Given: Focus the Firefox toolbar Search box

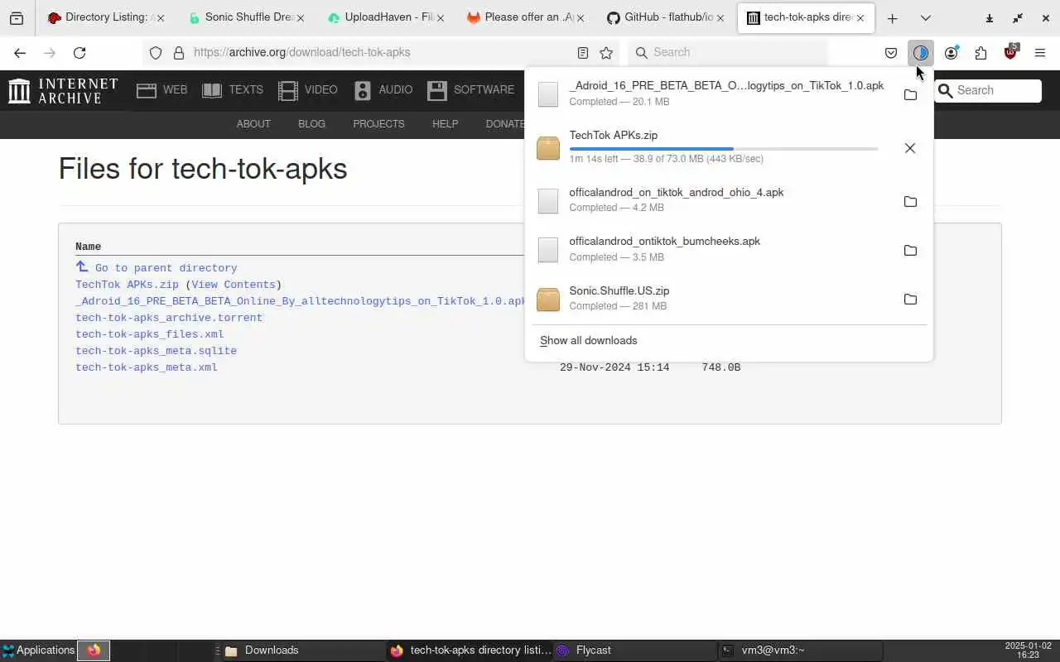Looking at the screenshot, I should coord(727,53).
